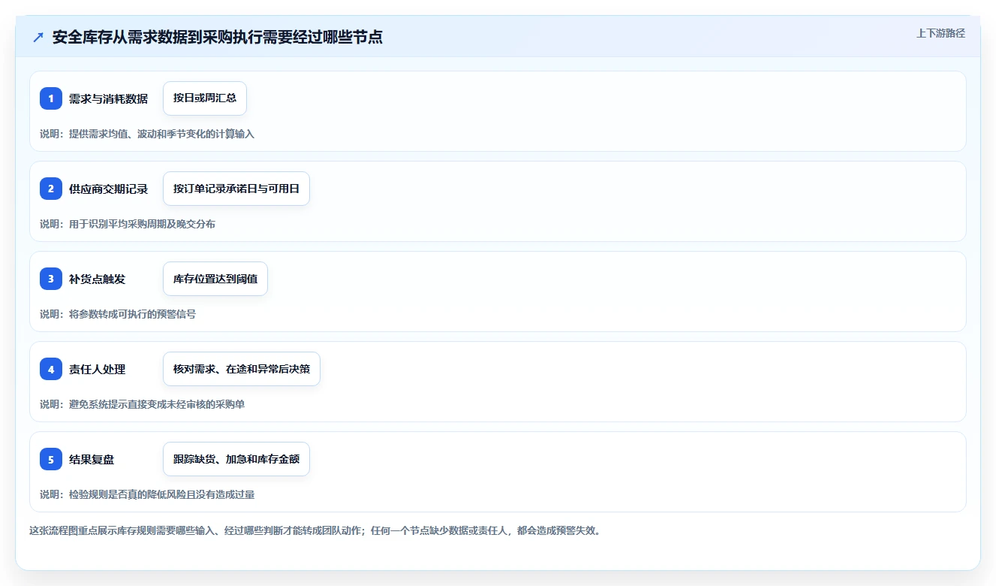This screenshot has width=996, height=586.
Task: Select the 需求与消耗数据 step label
Action: [x=108, y=98]
